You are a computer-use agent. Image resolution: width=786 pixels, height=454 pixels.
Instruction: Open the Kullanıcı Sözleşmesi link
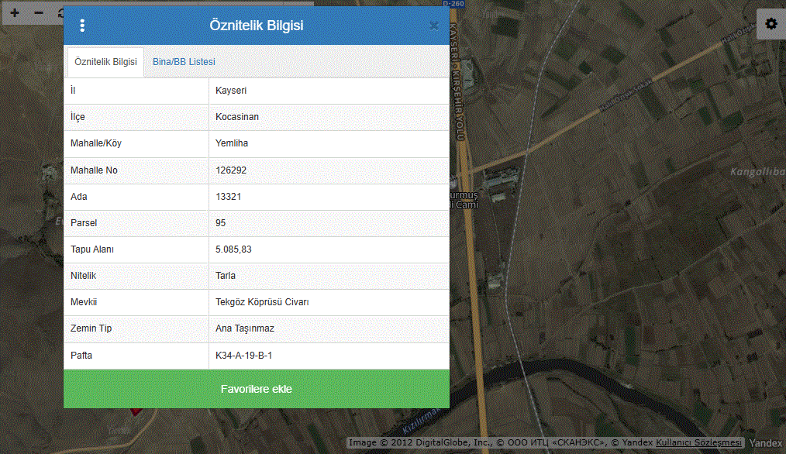point(698,442)
